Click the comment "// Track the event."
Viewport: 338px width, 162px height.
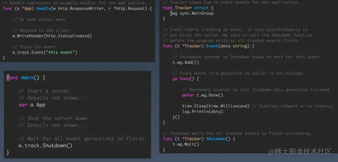click(35, 47)
